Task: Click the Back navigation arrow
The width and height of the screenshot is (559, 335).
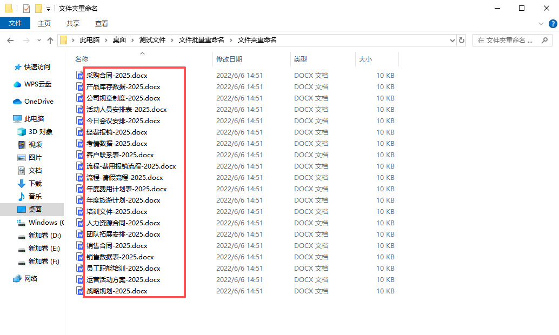Action: tap(10, 41)
